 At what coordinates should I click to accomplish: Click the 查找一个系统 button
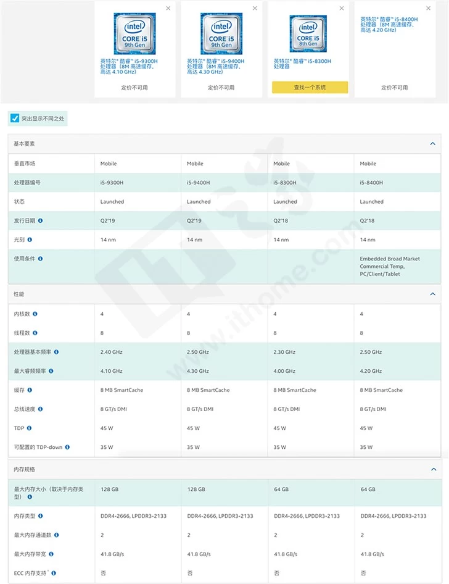310,88
